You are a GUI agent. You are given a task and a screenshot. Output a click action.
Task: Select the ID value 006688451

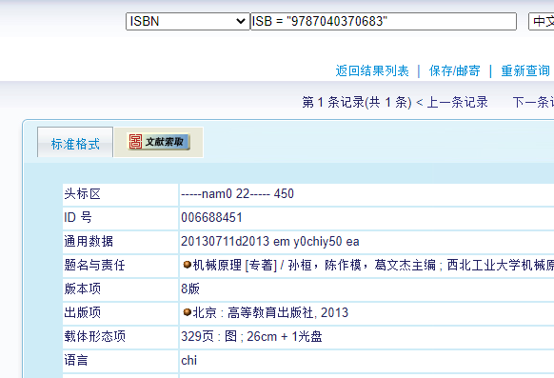pos(211,218)
